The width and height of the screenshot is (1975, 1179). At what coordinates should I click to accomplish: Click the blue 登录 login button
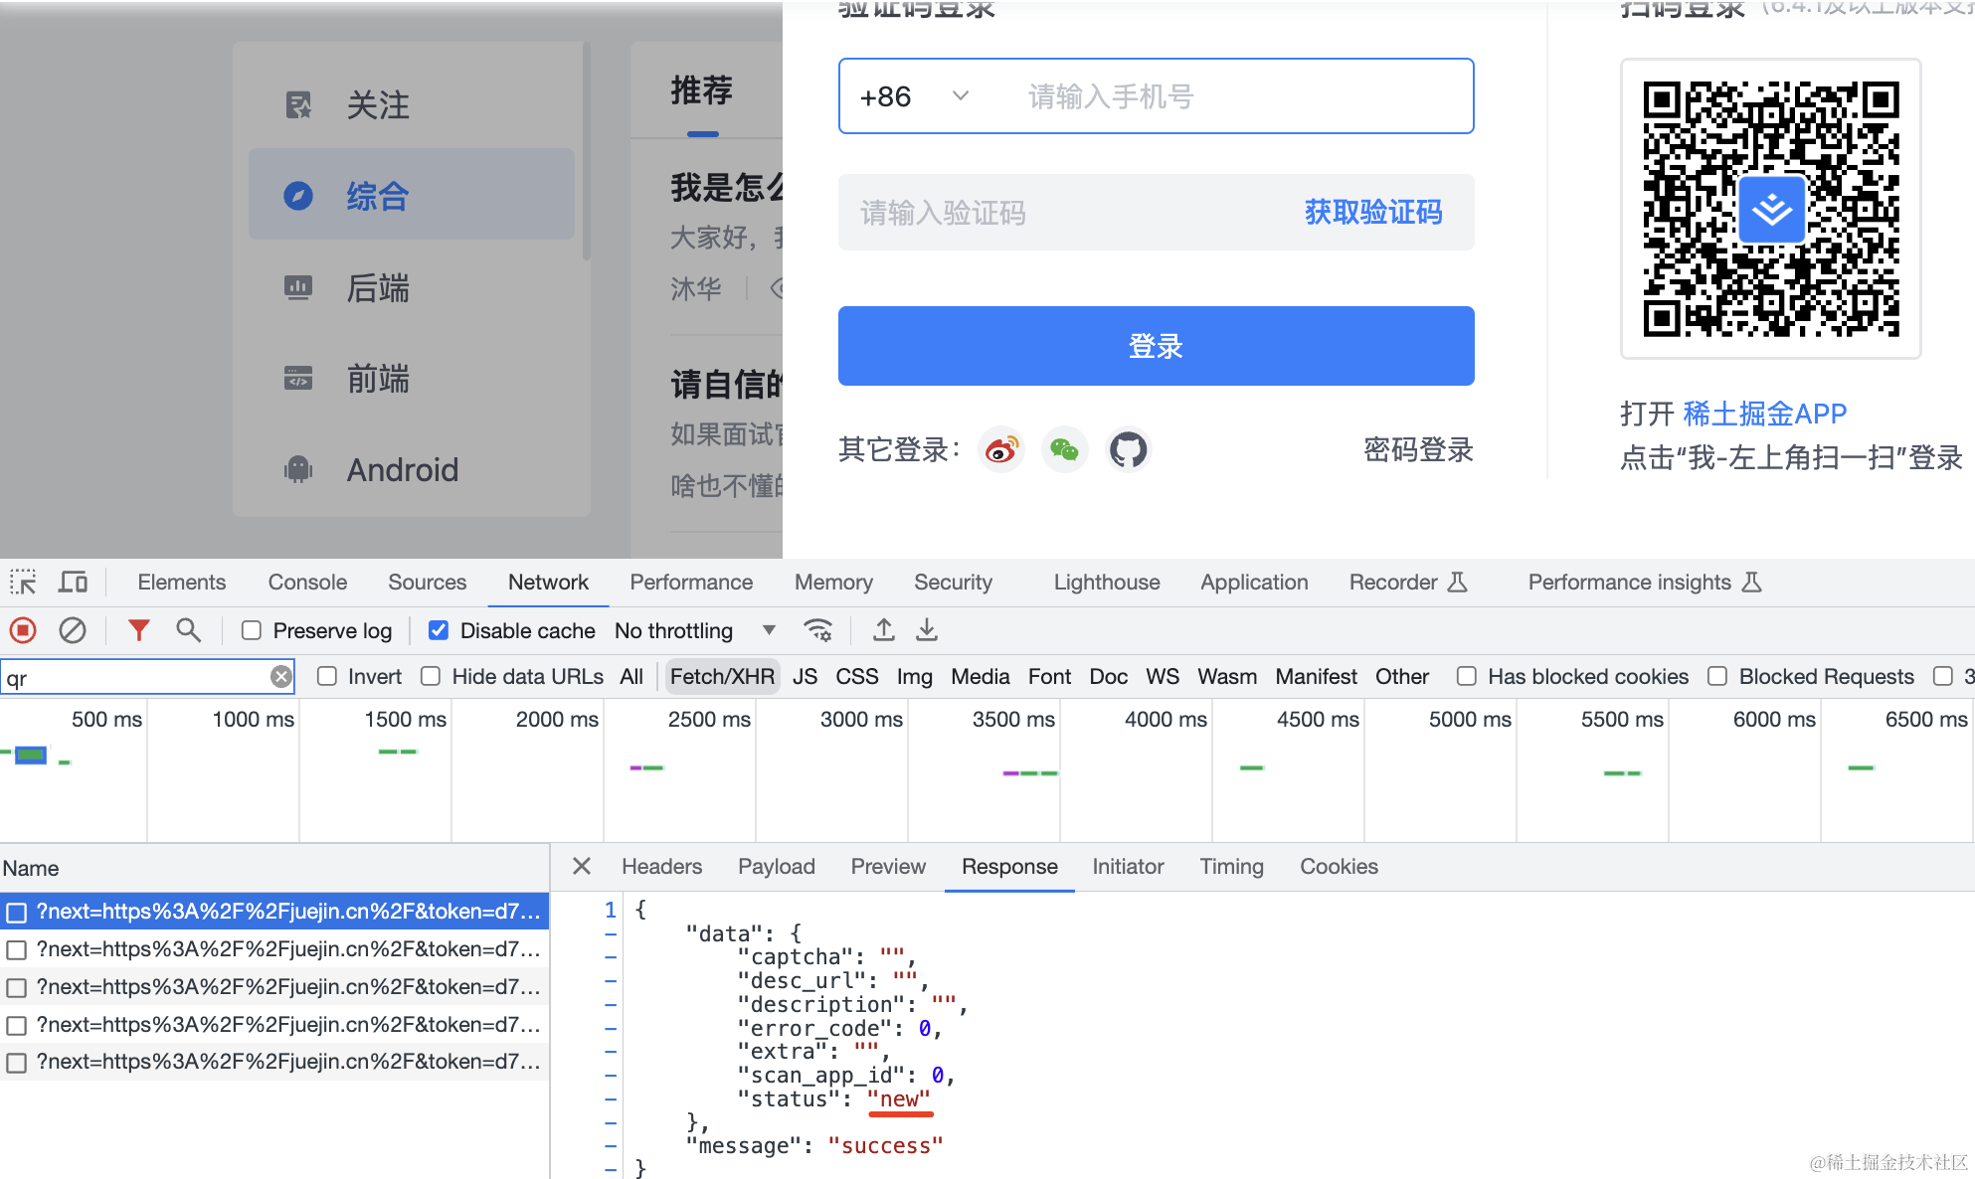tap(1156, 346)
